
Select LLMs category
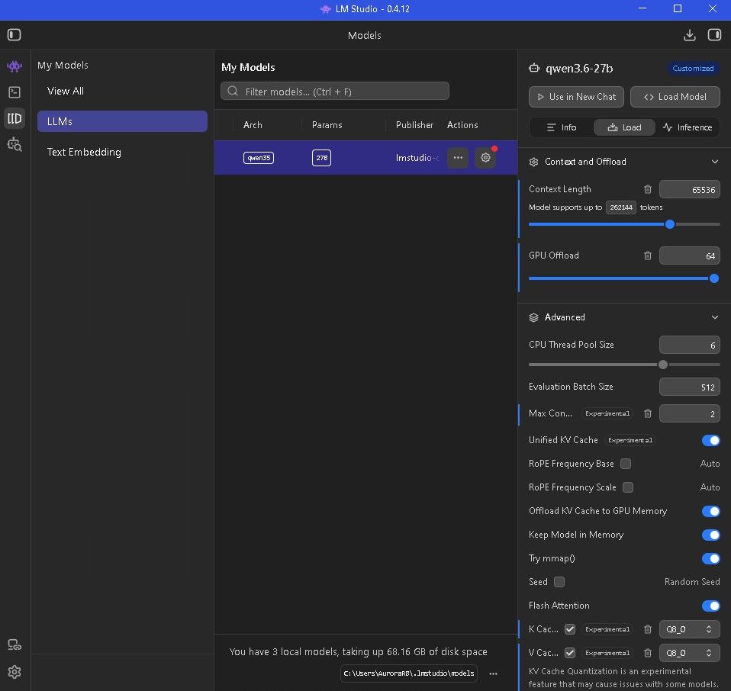[122, 121]
